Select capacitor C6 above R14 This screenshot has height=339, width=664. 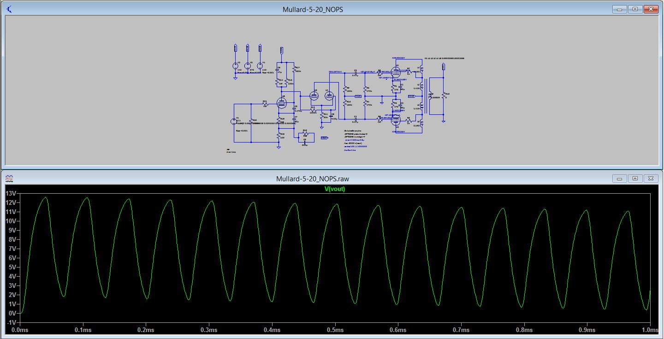coord(277,70)
